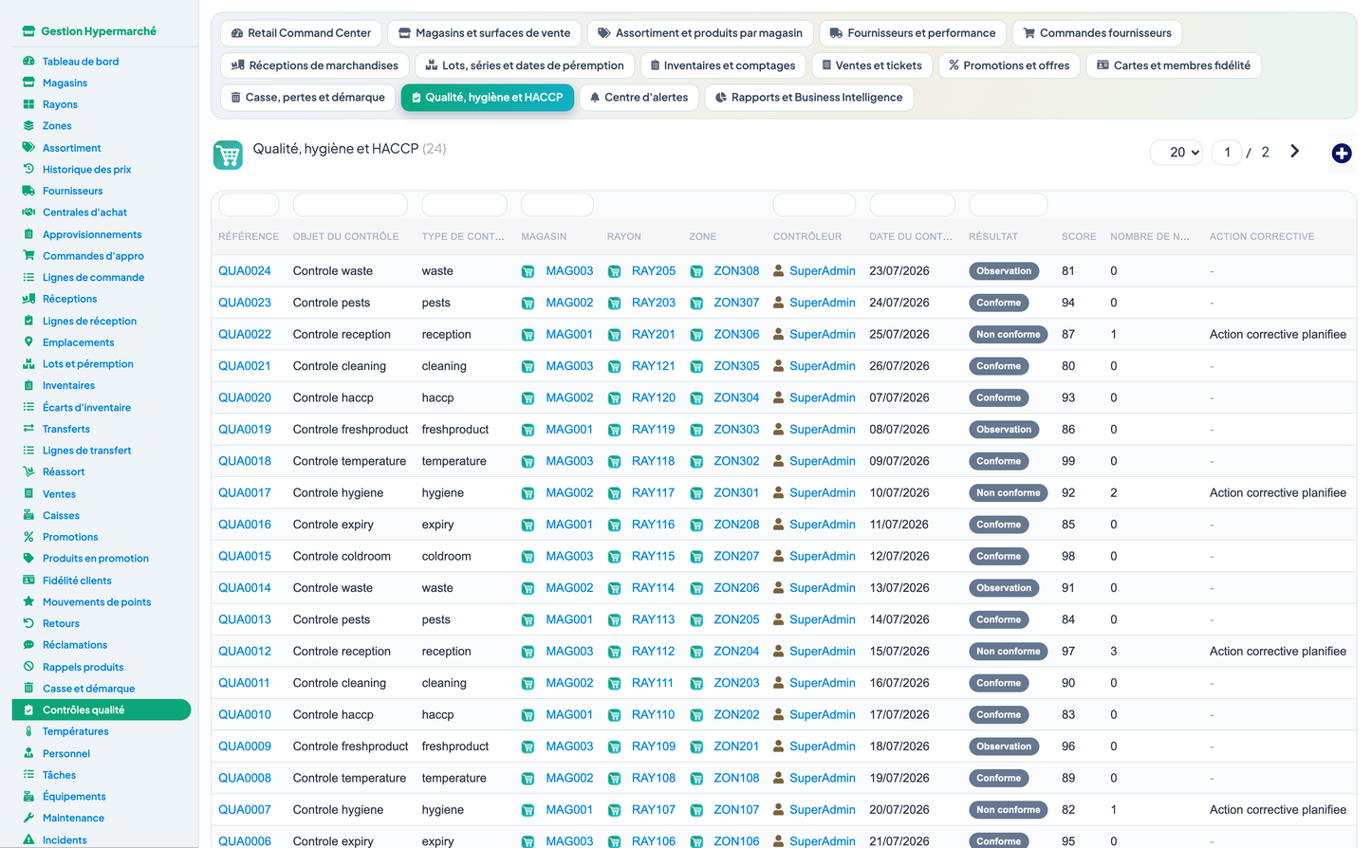Click the Conforme badge in QUA0018 row

998,461
